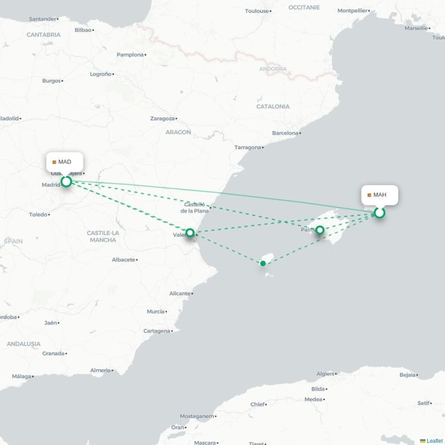Click the MAD popup label
The image size is (445, 445).
click(65, 162)
